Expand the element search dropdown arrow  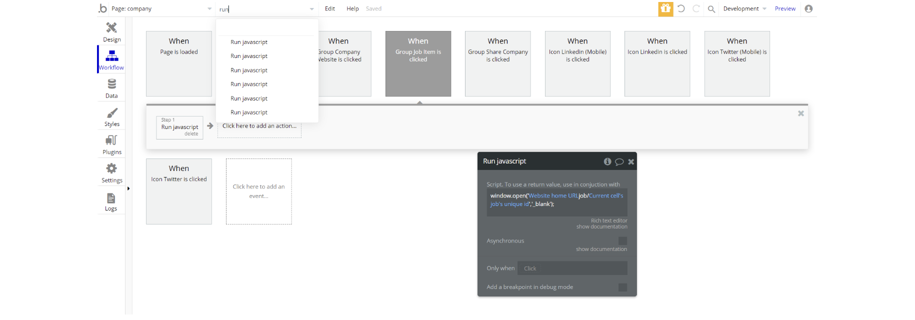click(x=312, y=9)
